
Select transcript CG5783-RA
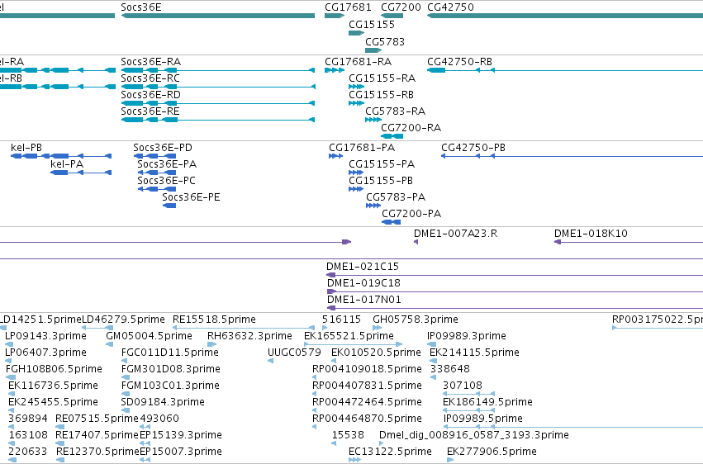[x=396, y=111]
